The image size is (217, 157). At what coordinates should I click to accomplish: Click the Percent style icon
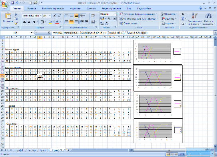point(109,18)
